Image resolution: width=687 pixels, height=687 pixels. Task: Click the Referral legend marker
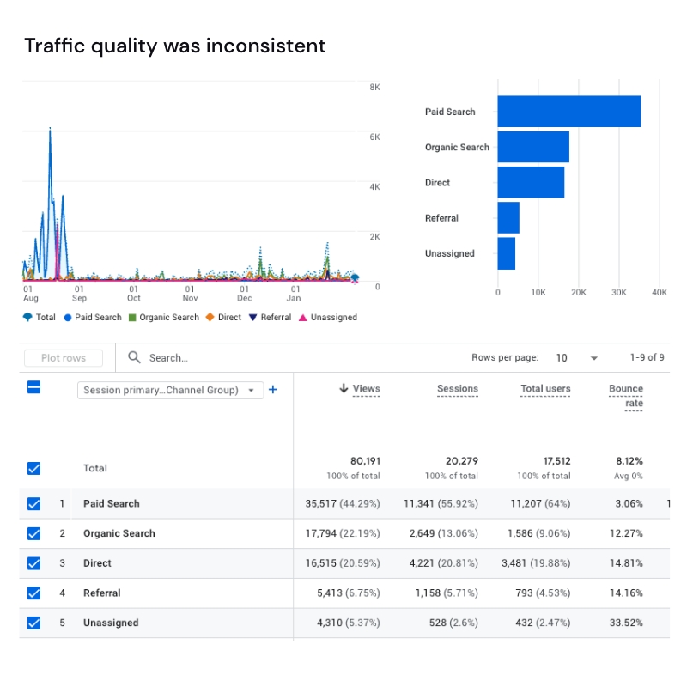point(252,317)
